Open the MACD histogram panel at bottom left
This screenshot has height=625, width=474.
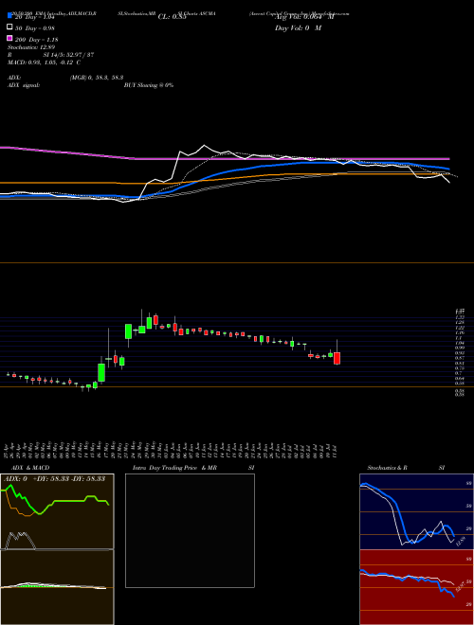point(57,587)
